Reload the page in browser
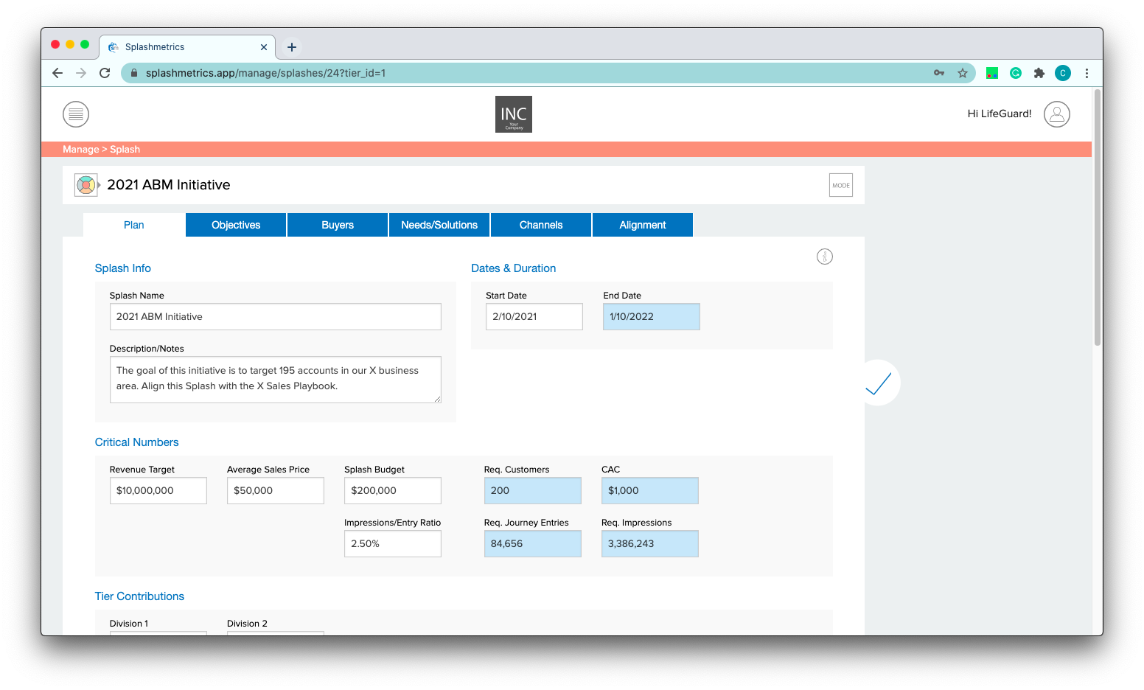Screen dimensions: 1144x690 (x=105, y=73)
